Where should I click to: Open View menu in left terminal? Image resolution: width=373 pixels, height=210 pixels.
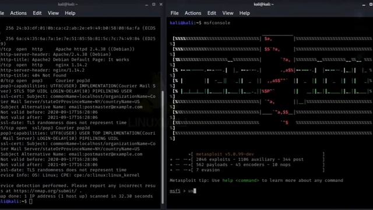pyautogui.click(x=53, y=13)
